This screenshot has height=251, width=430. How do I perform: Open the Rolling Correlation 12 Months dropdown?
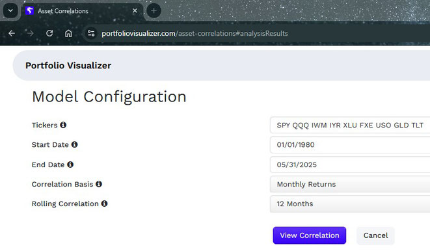[350, 204]
